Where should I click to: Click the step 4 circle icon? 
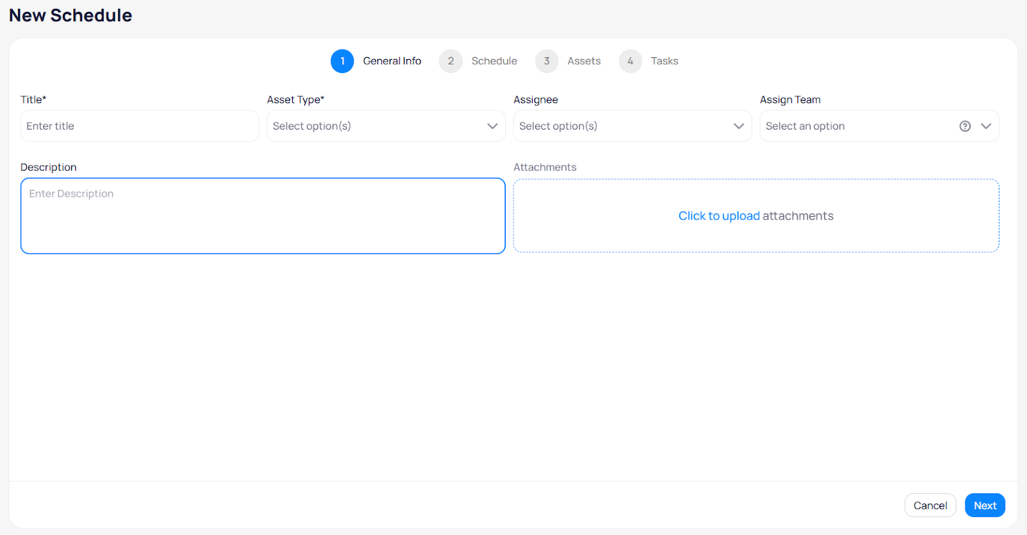point(630,61)
